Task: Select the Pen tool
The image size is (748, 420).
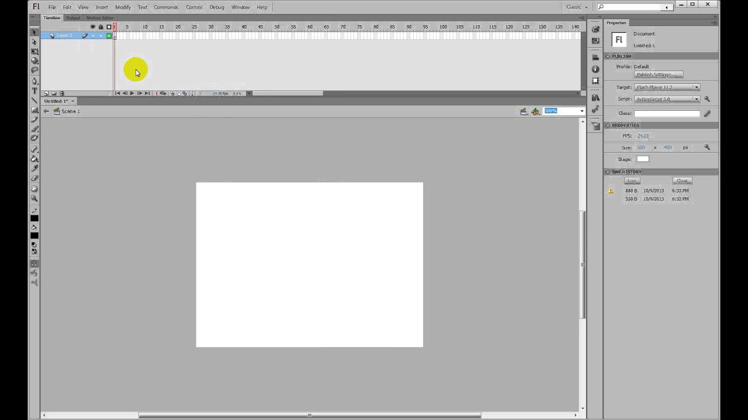Action: [34, 81]
